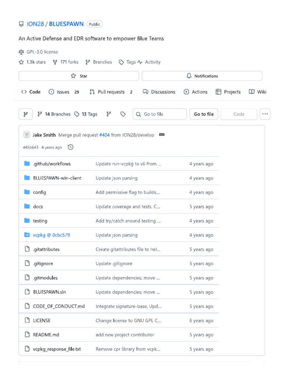The image size is (283, 377).
Task: Open the testing folder
Action: tap(40, 221)
